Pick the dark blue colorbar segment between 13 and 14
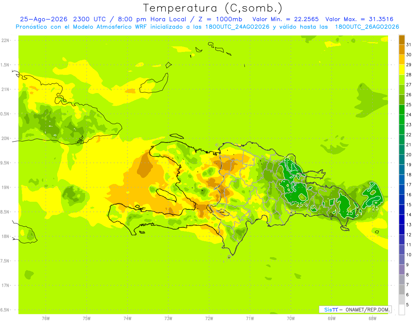The width and height of the screenshot is (418, 323). pos(402,220)
